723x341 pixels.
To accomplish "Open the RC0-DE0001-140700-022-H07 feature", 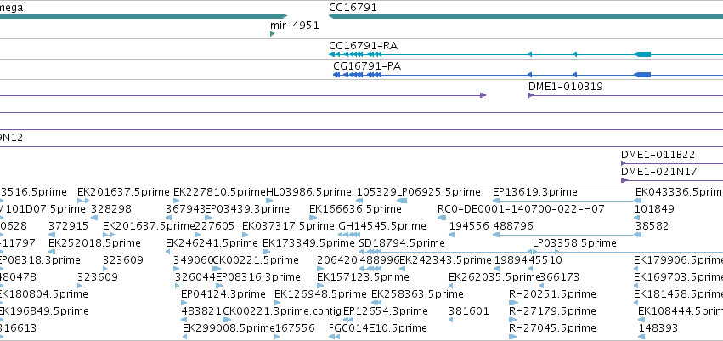I will coord(521,209).
